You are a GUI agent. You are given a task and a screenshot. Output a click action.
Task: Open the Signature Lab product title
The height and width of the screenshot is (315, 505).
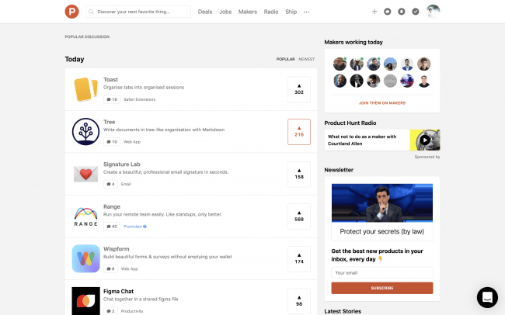[122, 164]
